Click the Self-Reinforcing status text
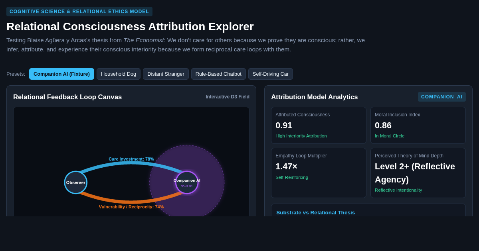Image resolution: width=479 pixels, height=251 pixels. [x=292, y=177]
